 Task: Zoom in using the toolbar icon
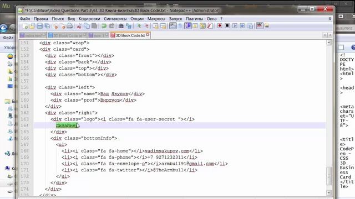pyautogui.click(x=139, y=26)
